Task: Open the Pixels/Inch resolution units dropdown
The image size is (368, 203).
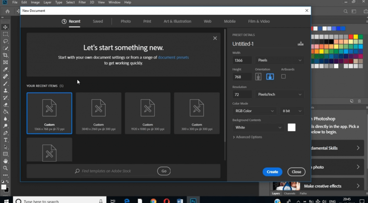Action: coord(280,94)
